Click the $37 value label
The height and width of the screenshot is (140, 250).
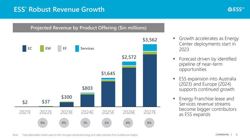click(46, 102)
